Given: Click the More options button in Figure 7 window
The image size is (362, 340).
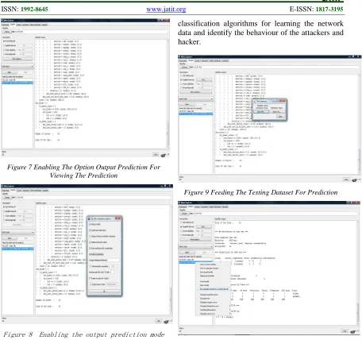Looking at the screenshot, I should click(x=17, y=59).
